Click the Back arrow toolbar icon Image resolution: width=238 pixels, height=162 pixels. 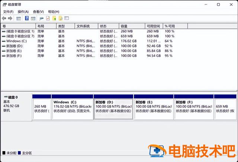click(x=4, y=18)
